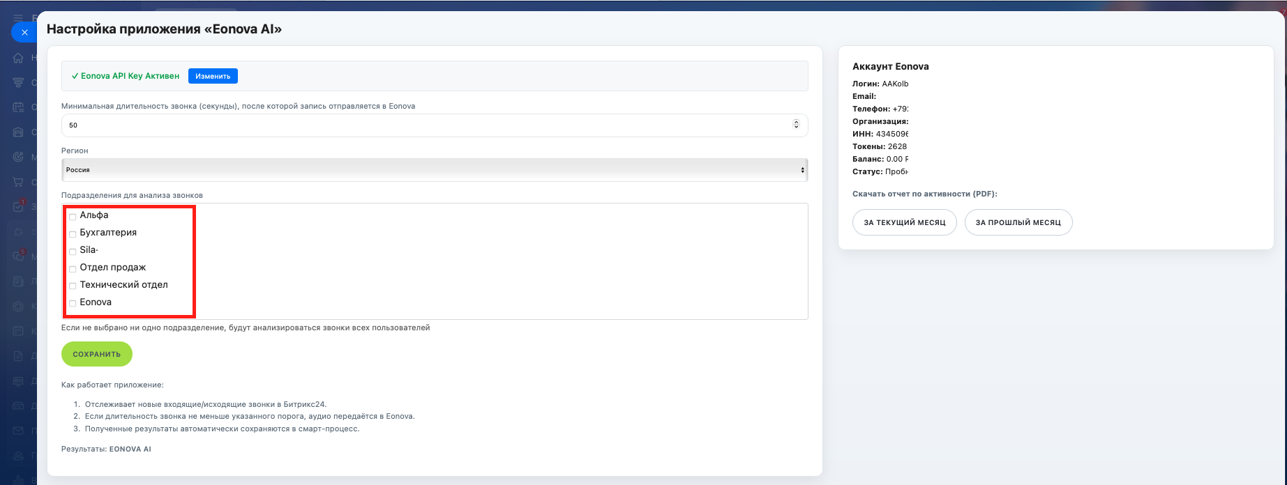Tick the Бухгалтерия checkbox
Image resolution: width=1287 pixels, height=485 pixels.
coord(73,234)
